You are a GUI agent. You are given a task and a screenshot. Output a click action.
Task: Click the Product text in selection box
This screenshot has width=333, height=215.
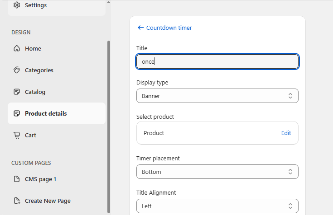pyautogui.click(x=154, y=133)
